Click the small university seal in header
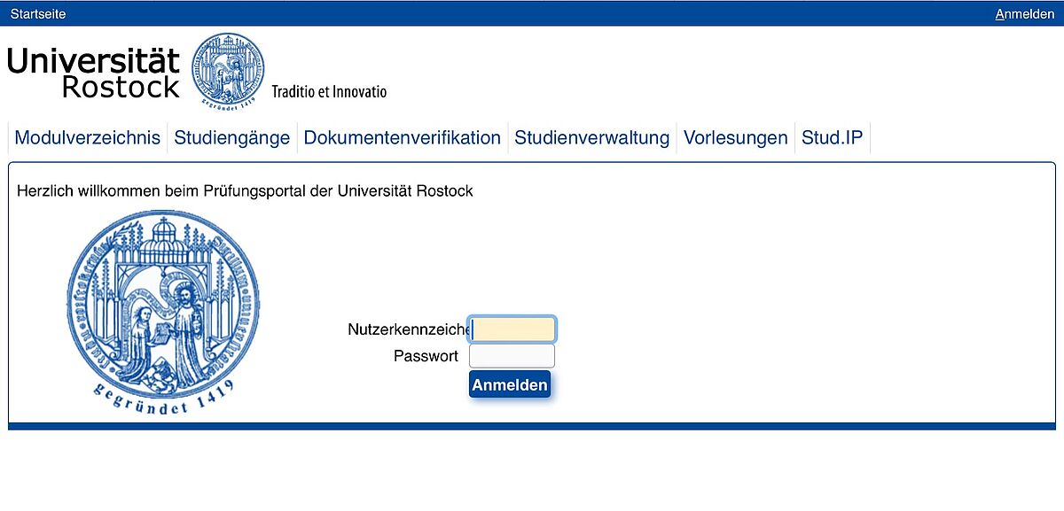 pos(228,71)
